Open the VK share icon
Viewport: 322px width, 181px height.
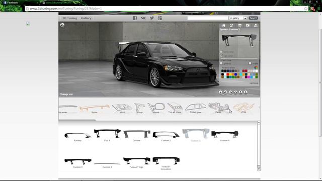(143, 18)
